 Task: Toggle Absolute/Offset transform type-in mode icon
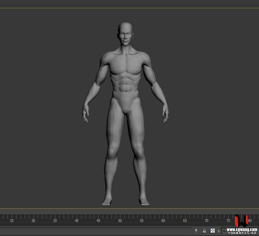(x=213, y=230)
